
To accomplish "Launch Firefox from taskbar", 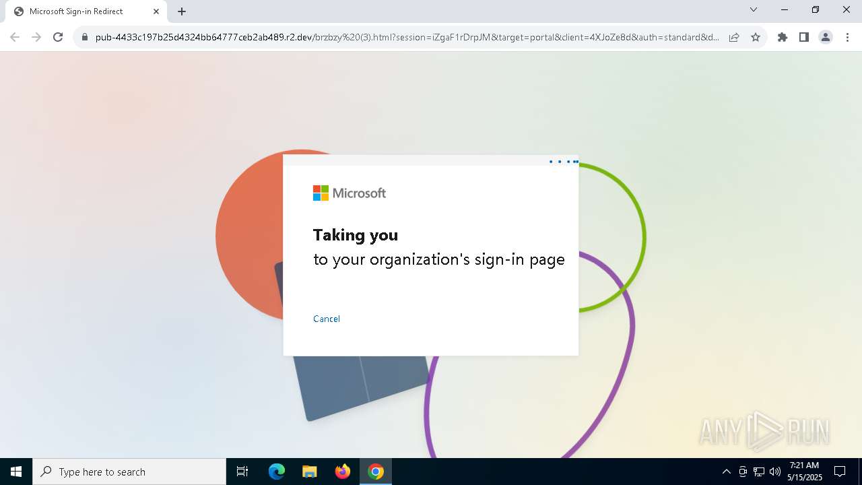I will (x=343, y=472).
